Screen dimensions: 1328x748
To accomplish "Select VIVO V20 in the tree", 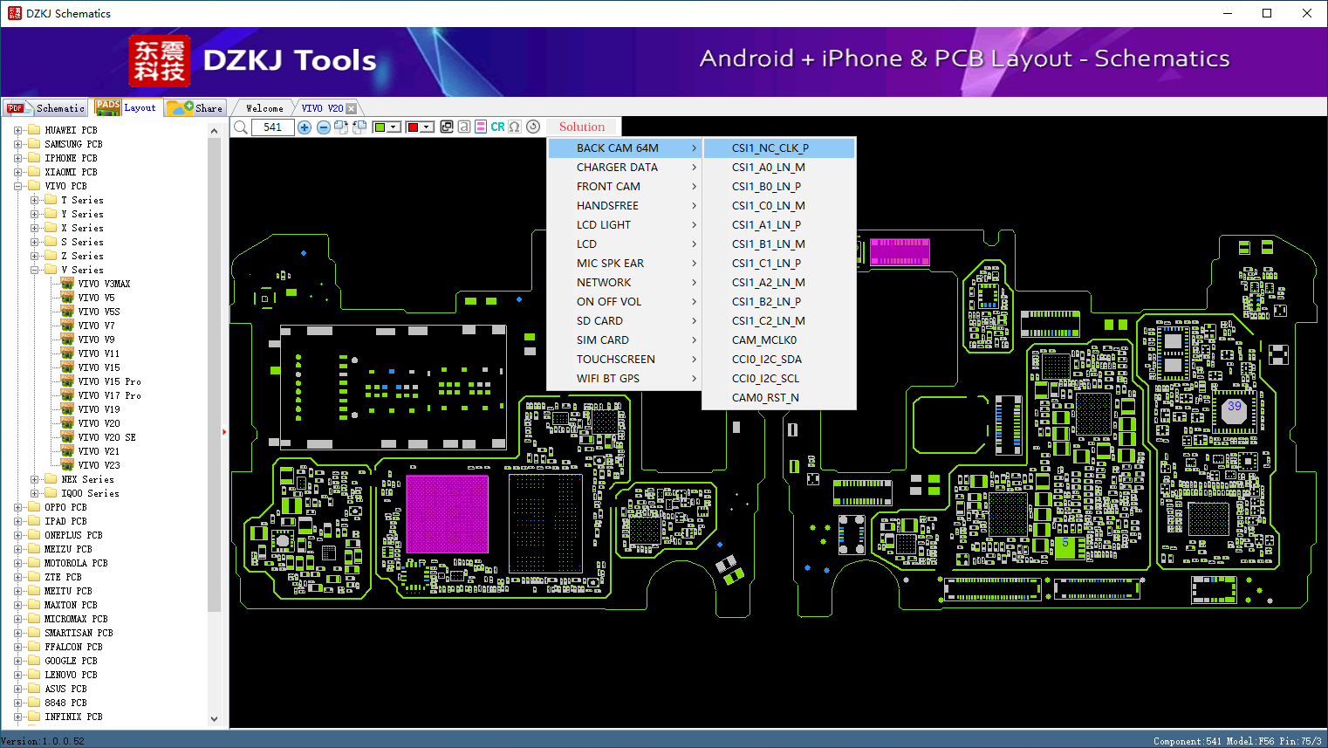I will pos(99,423).
